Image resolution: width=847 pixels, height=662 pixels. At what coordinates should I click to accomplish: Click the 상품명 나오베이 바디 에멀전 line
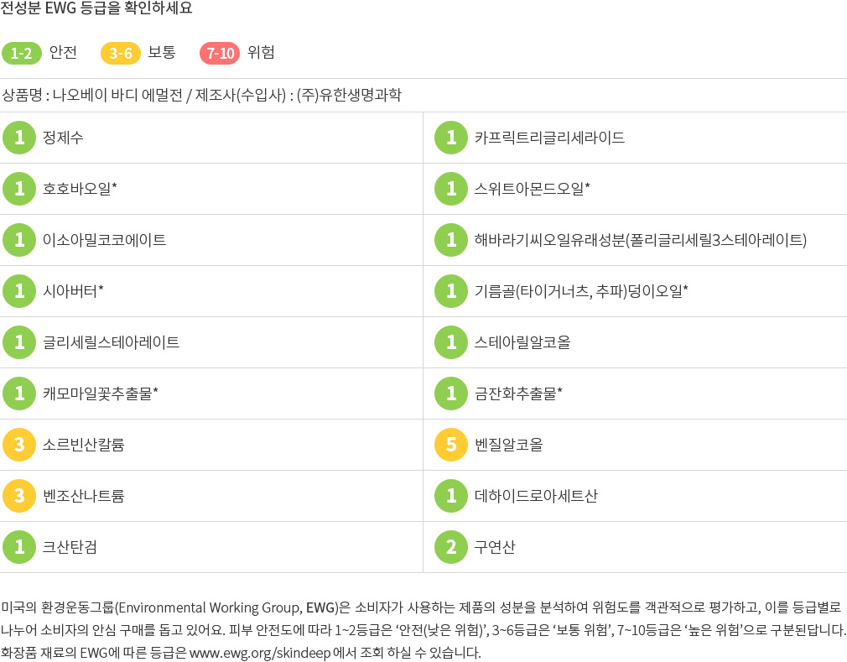[202, 95]
